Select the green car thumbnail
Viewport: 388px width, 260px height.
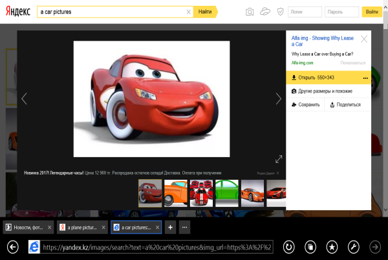[227, 193]
